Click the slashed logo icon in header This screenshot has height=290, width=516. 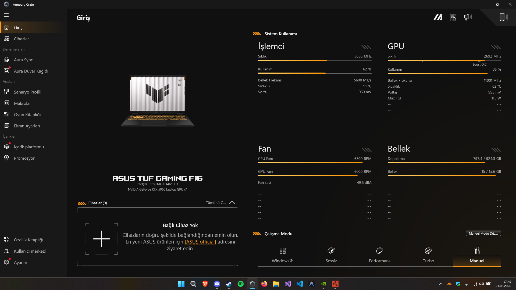point(438,17)
